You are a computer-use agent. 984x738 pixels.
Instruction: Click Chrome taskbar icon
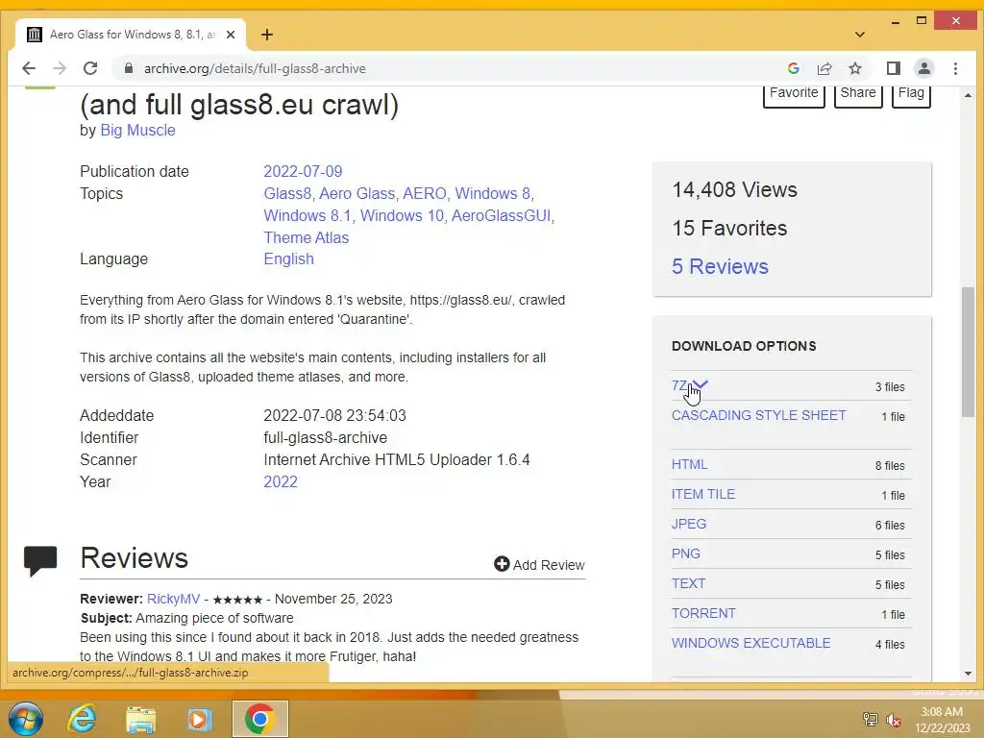pos(259,719)
